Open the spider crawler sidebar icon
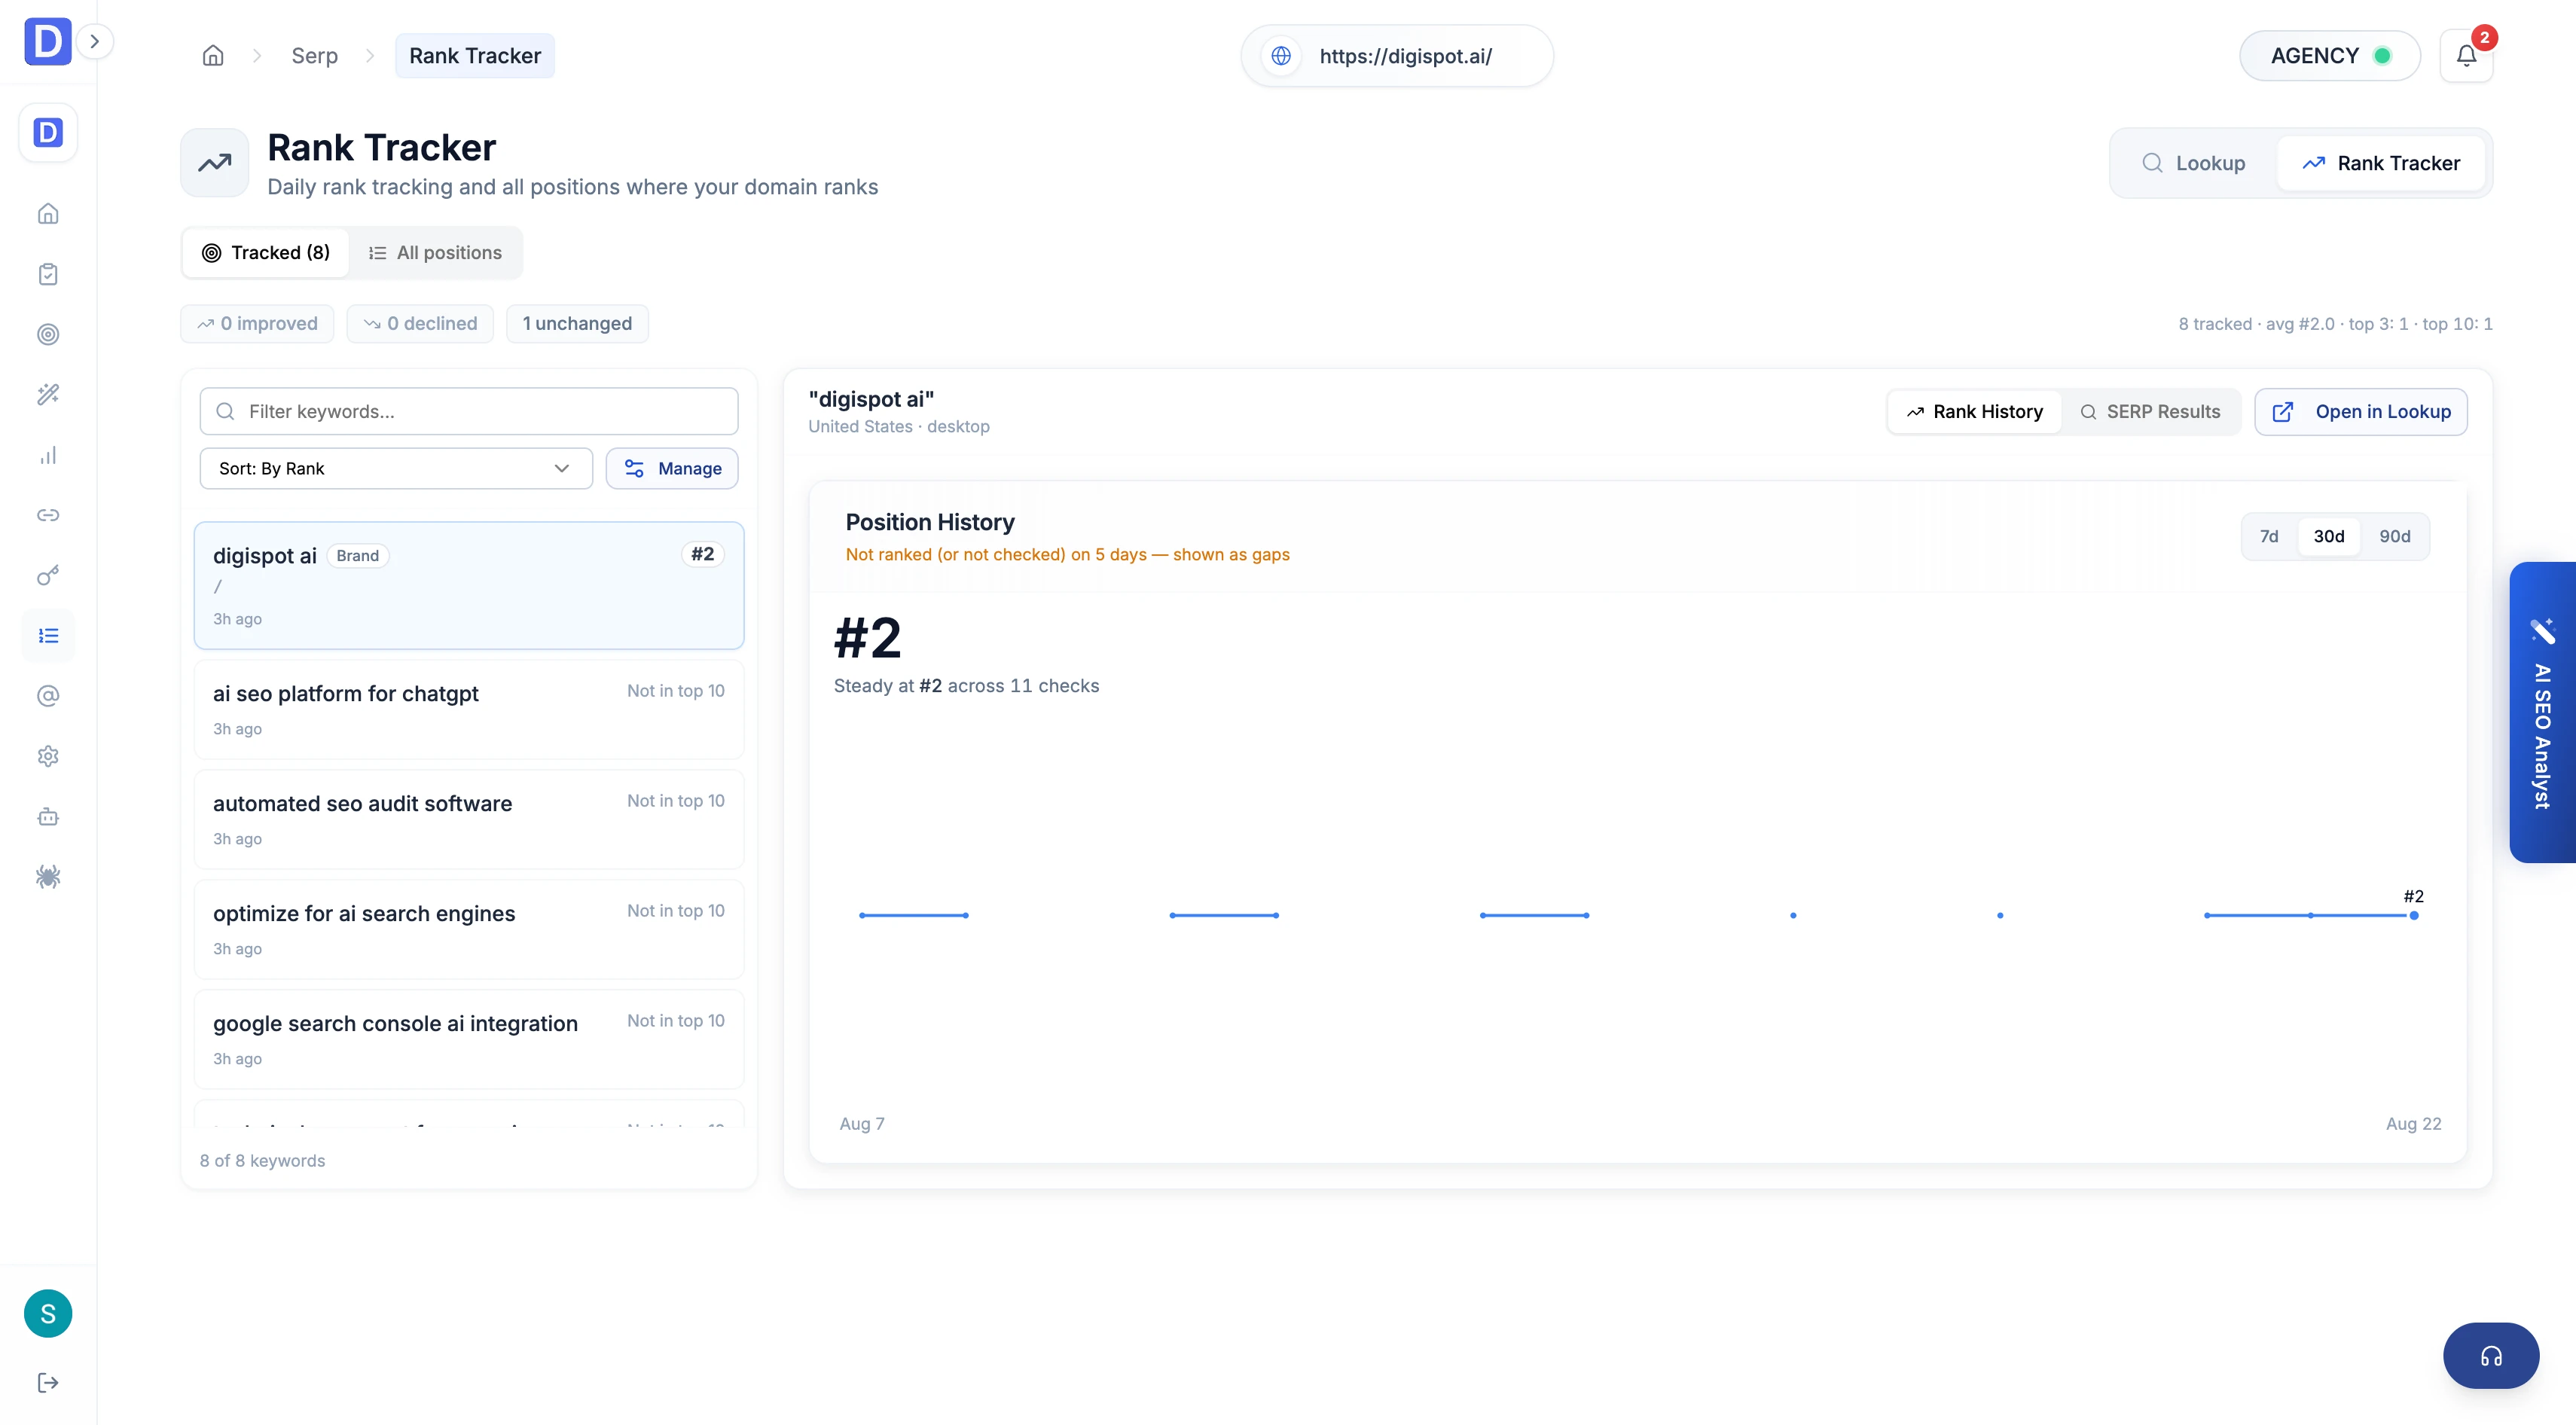Viewport: 2576px width, 1425px height. [x=48, y=877]
